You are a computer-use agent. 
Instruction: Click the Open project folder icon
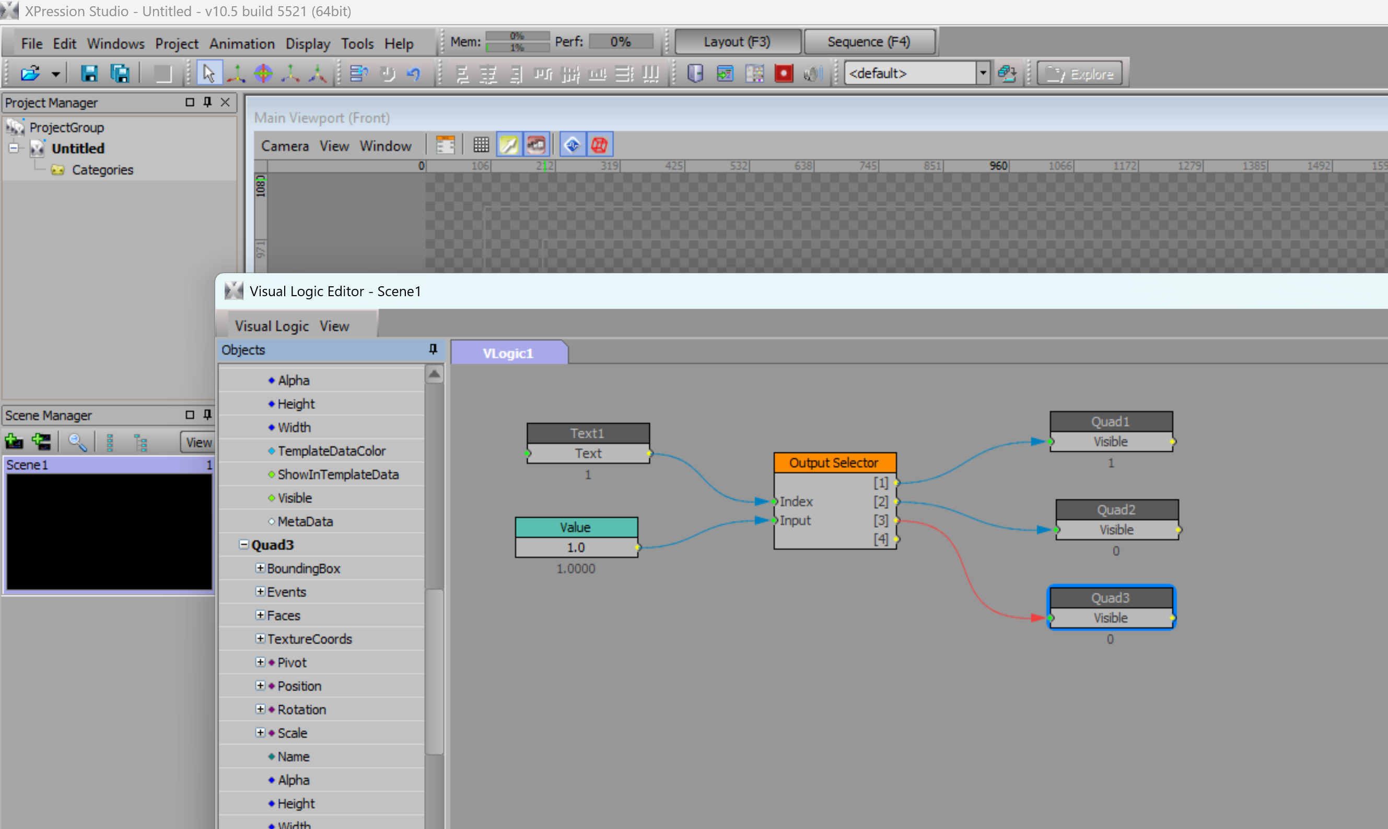(30, 73)
